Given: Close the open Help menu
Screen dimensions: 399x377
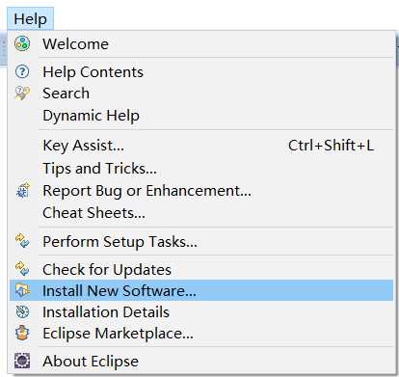Looking at the screenshot, I should (30, 18).
